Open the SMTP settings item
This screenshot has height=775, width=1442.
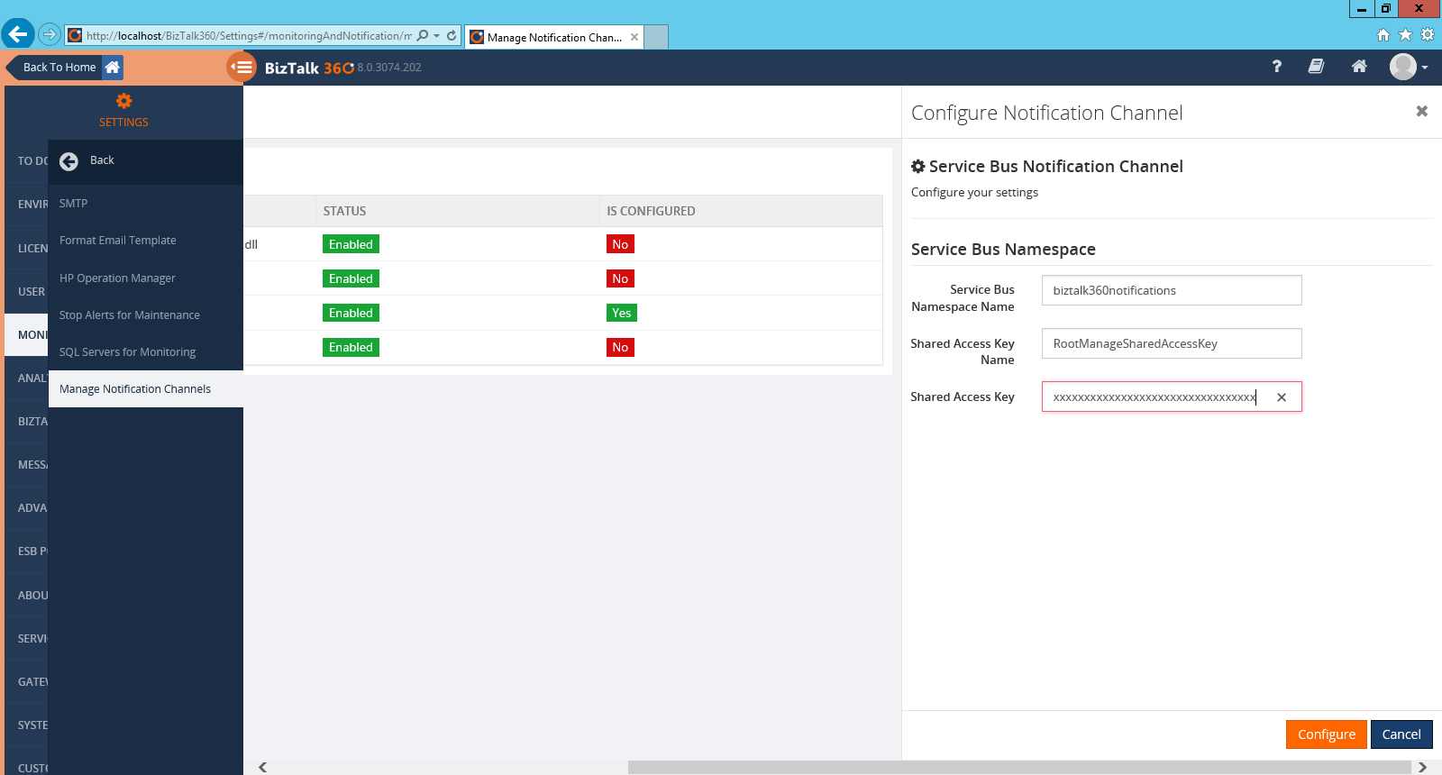click(145, 204)
